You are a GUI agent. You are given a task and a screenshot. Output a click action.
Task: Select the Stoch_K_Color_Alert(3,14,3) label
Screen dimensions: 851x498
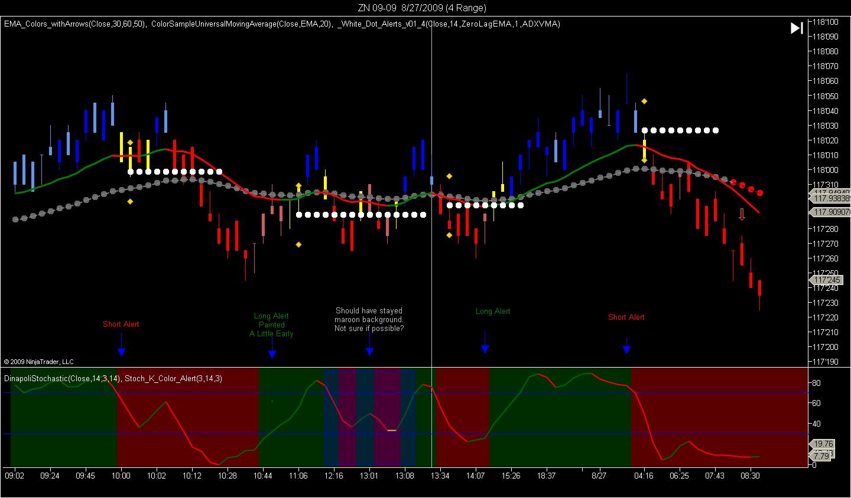coord(173,378)
